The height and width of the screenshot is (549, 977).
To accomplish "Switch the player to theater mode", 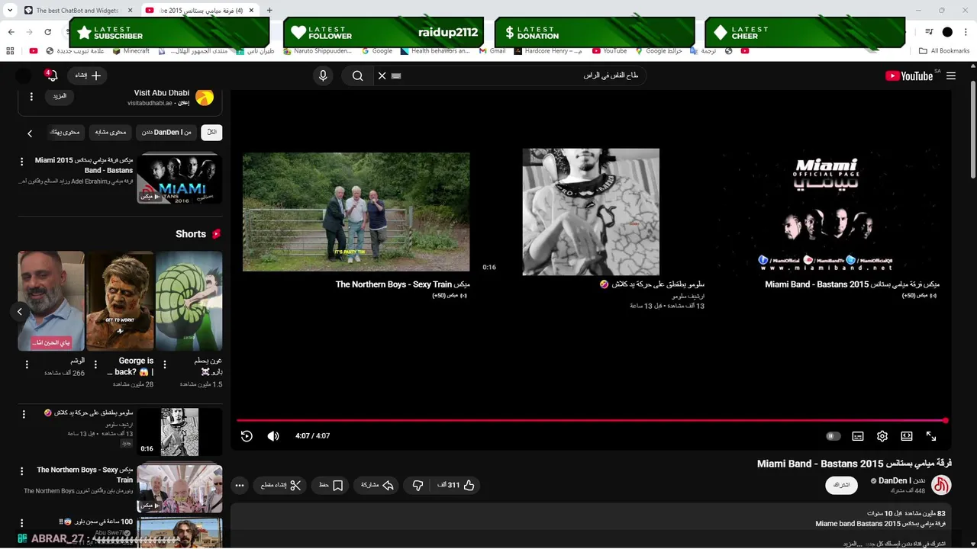I will coord(907,436).
